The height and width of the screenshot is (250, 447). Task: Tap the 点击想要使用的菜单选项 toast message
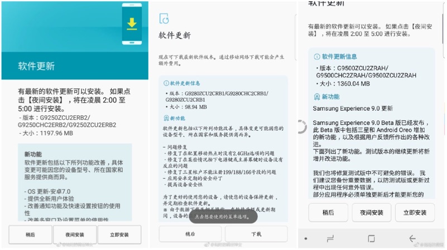click(x=223, y=216)
